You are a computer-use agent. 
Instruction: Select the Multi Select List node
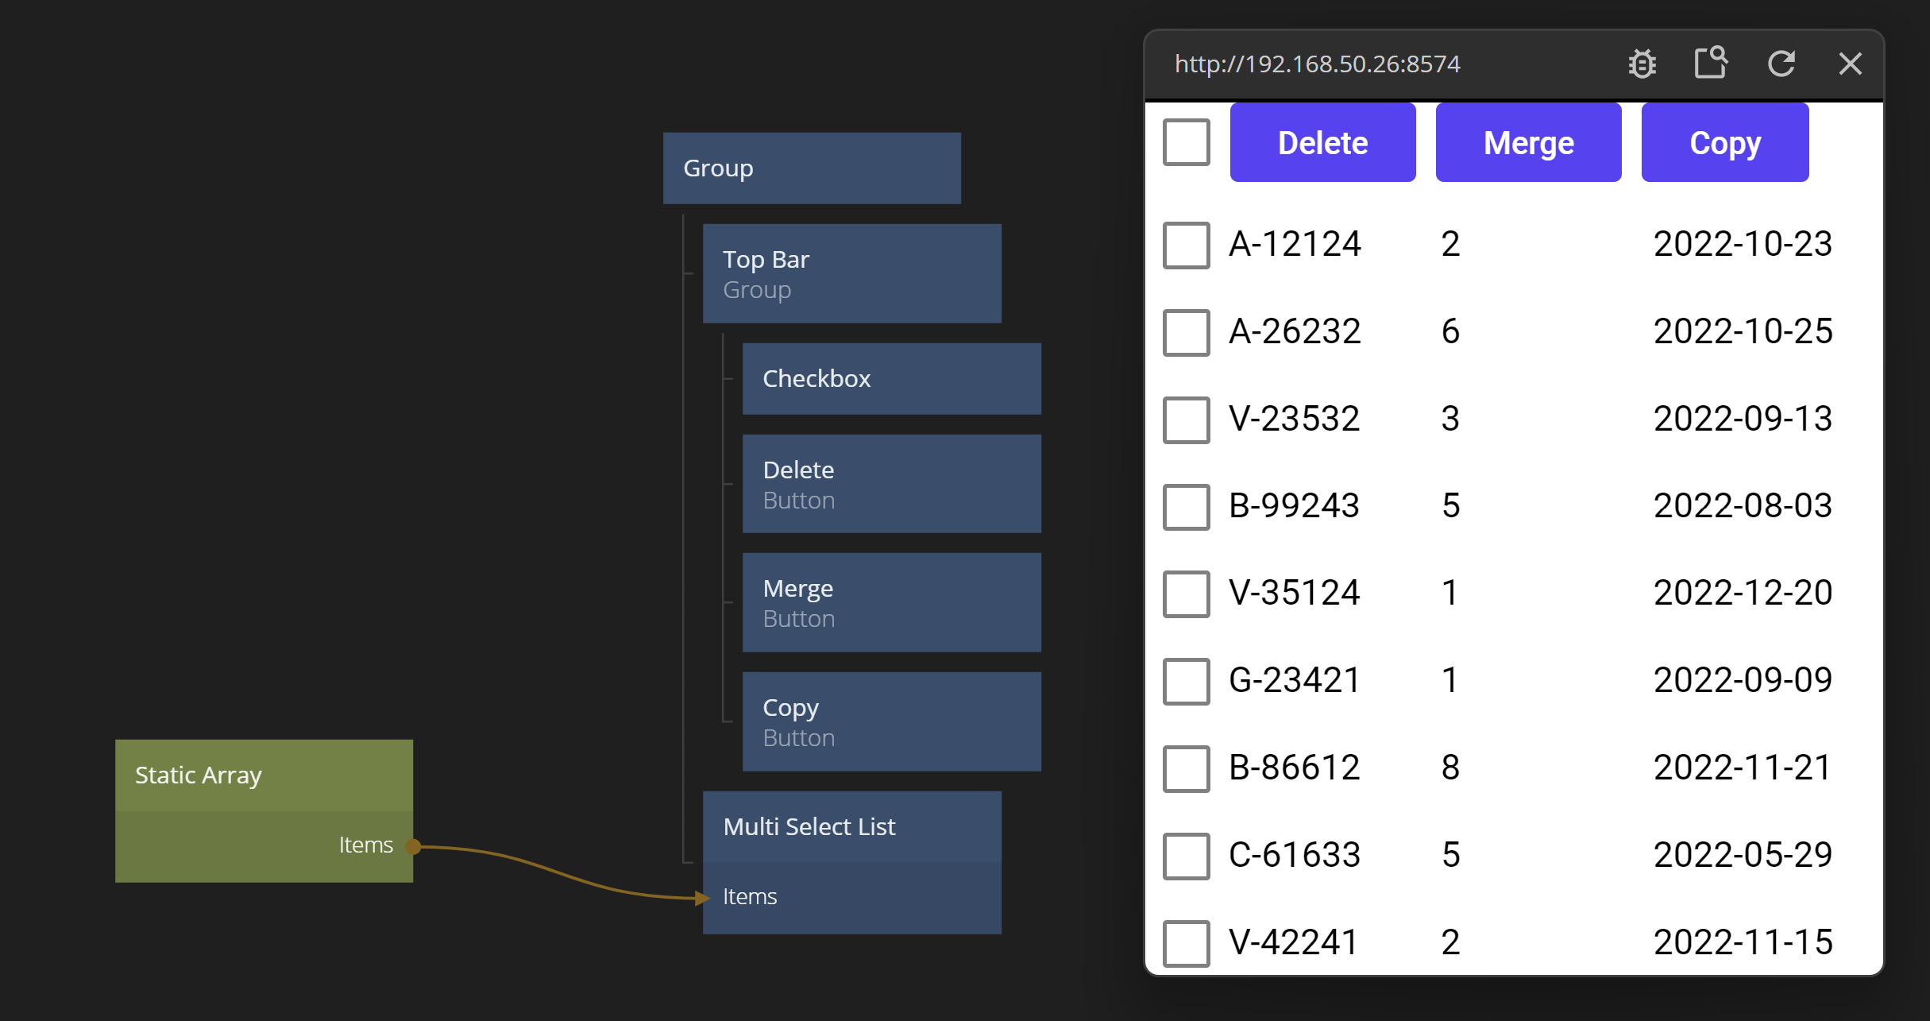[851, 827]
